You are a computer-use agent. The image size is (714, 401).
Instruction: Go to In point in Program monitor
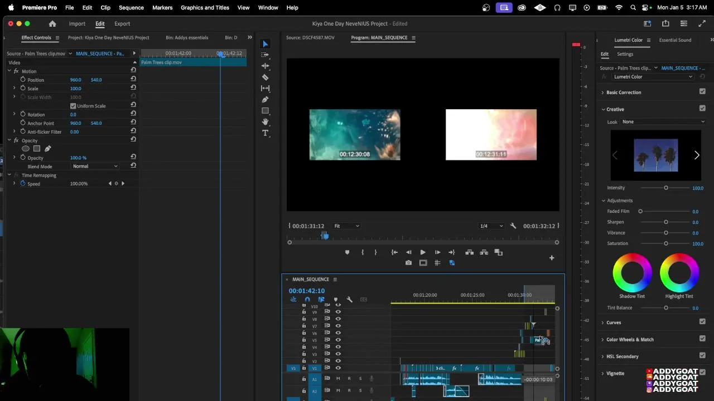click(394, 252)
